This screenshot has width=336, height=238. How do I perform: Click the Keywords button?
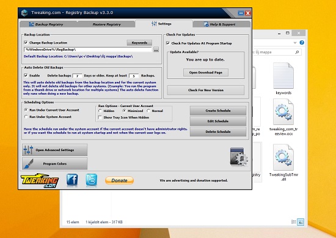pyautogui.click(x=139, y=43)
